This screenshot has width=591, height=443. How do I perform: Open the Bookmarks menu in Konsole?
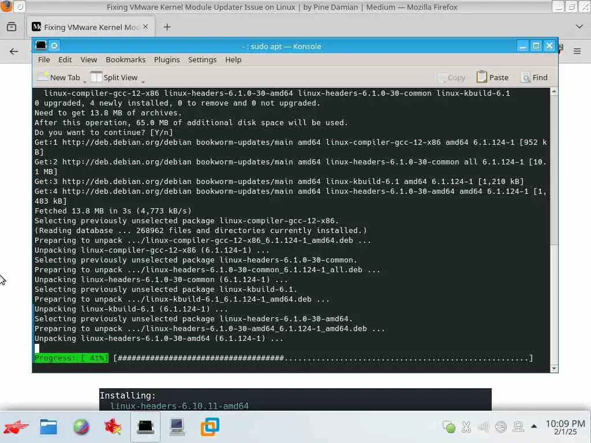pos(125,60)
